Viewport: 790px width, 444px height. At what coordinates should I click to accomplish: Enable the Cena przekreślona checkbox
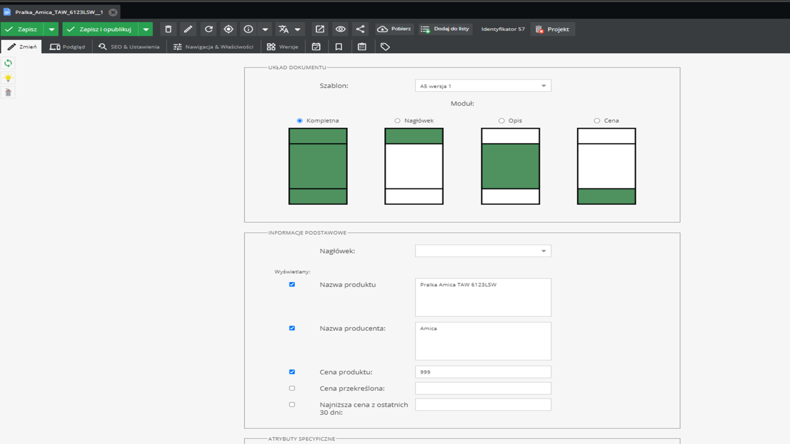(x=292, y=388)
